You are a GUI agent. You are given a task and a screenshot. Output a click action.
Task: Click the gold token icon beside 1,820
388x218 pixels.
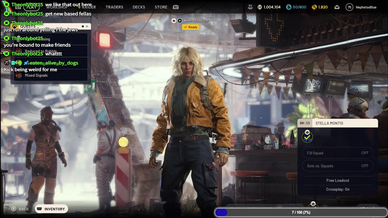coord(314,7)
